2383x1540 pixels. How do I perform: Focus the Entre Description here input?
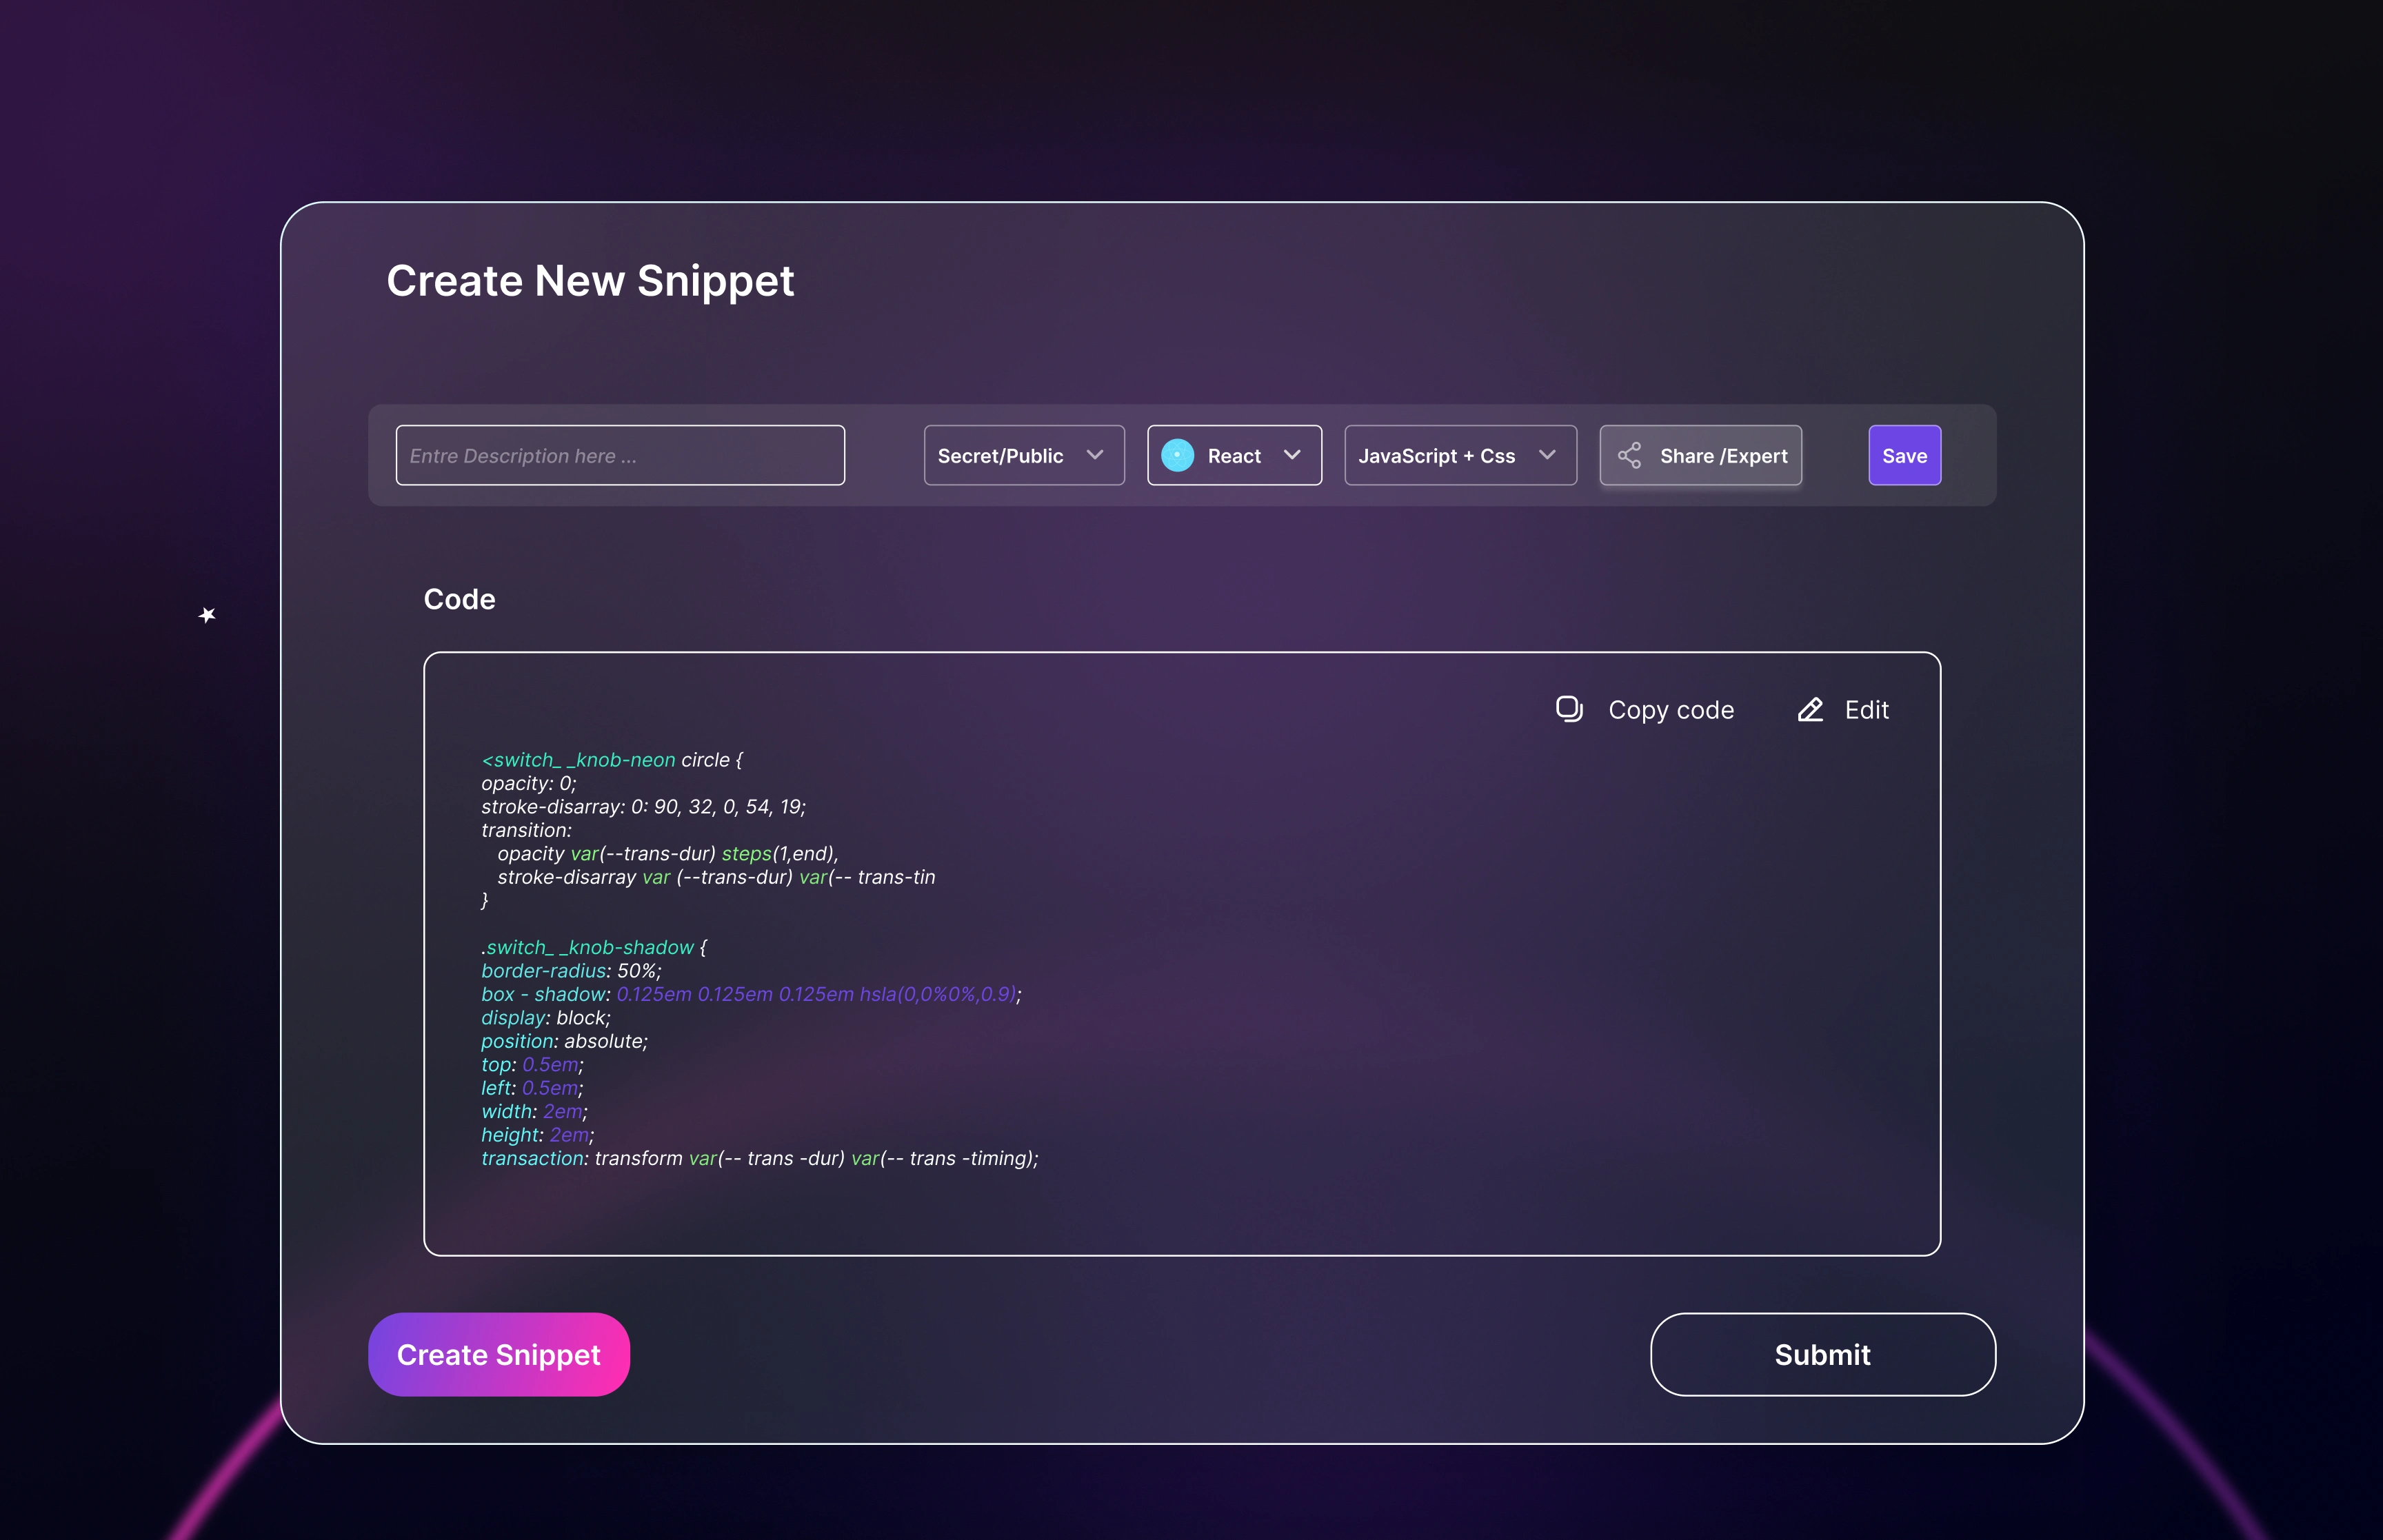click(x=620, y=455)
